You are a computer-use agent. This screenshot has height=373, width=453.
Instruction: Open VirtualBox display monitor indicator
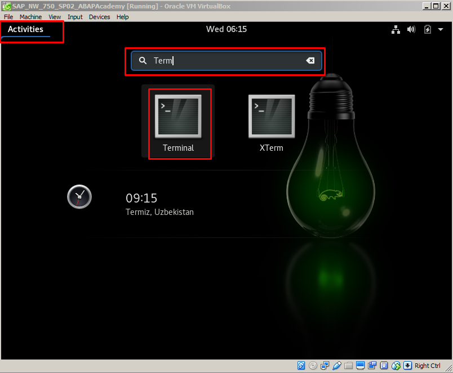tap(360, 366)
